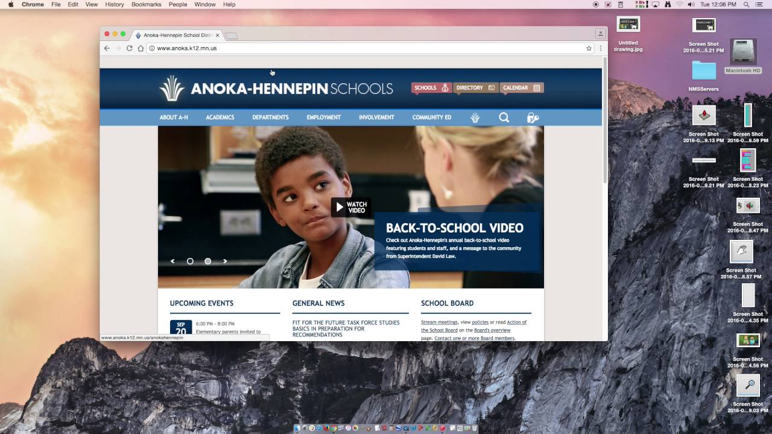Open the 'Board's overview' link
Image resolution: width=772 pixels, height=434 pixels.
pyautogui.click(x=492, y=330)
